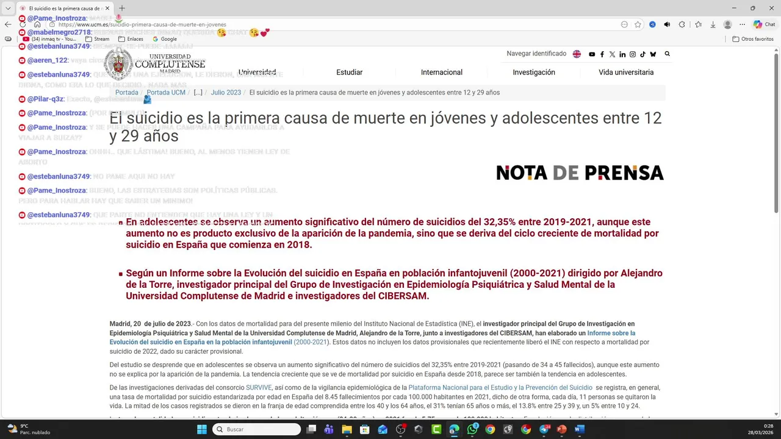
Task: Go to Portada UCM breadcrumb
Action: click(166, 93)
